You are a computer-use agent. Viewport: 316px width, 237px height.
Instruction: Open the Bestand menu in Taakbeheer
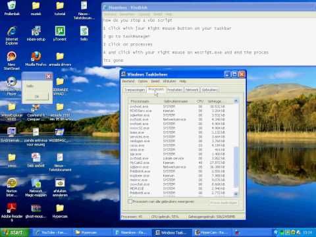pyautogui.click(x=128, y=81)
